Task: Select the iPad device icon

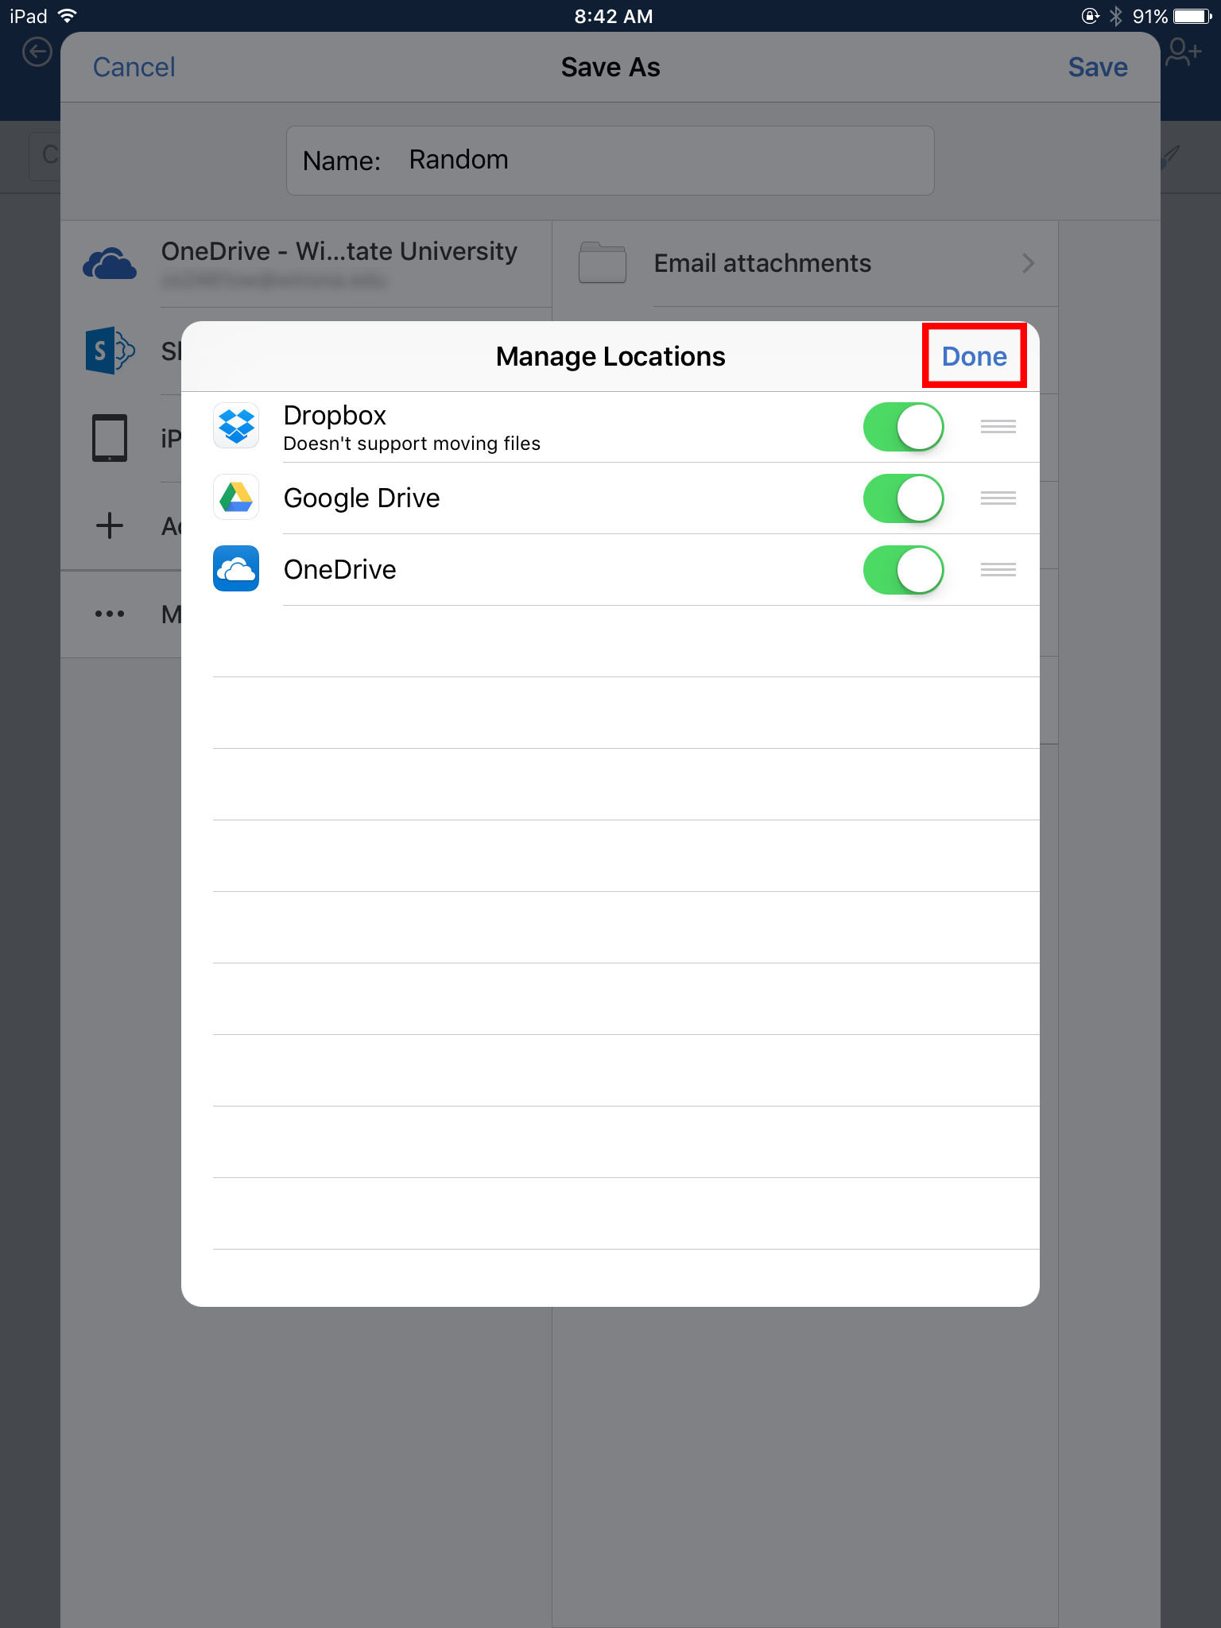Action: [x=109, y=437]
